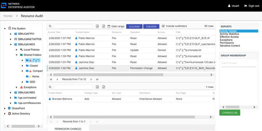Expand the SharePoint tree node
This screenshot has height=131, width=262.
[x=5, y=108]
